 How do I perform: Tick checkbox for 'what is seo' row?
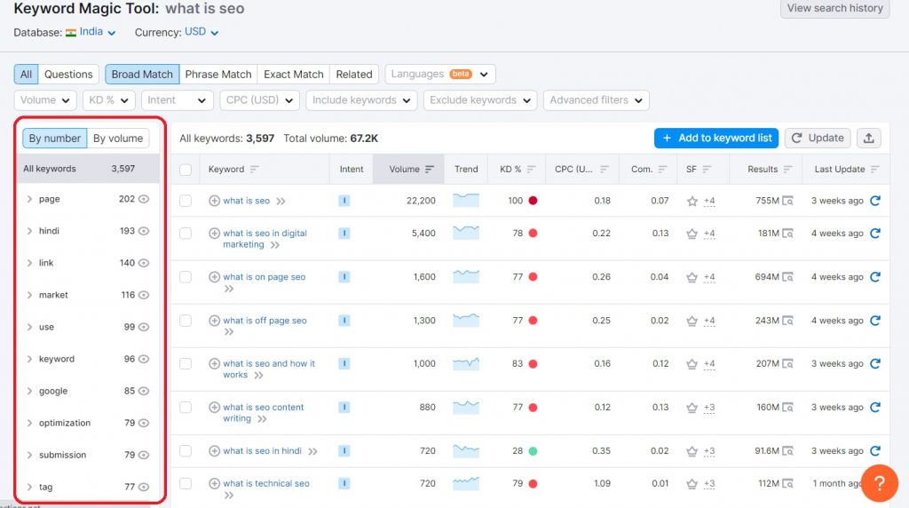pyautogui.click(x=186, y=201)
